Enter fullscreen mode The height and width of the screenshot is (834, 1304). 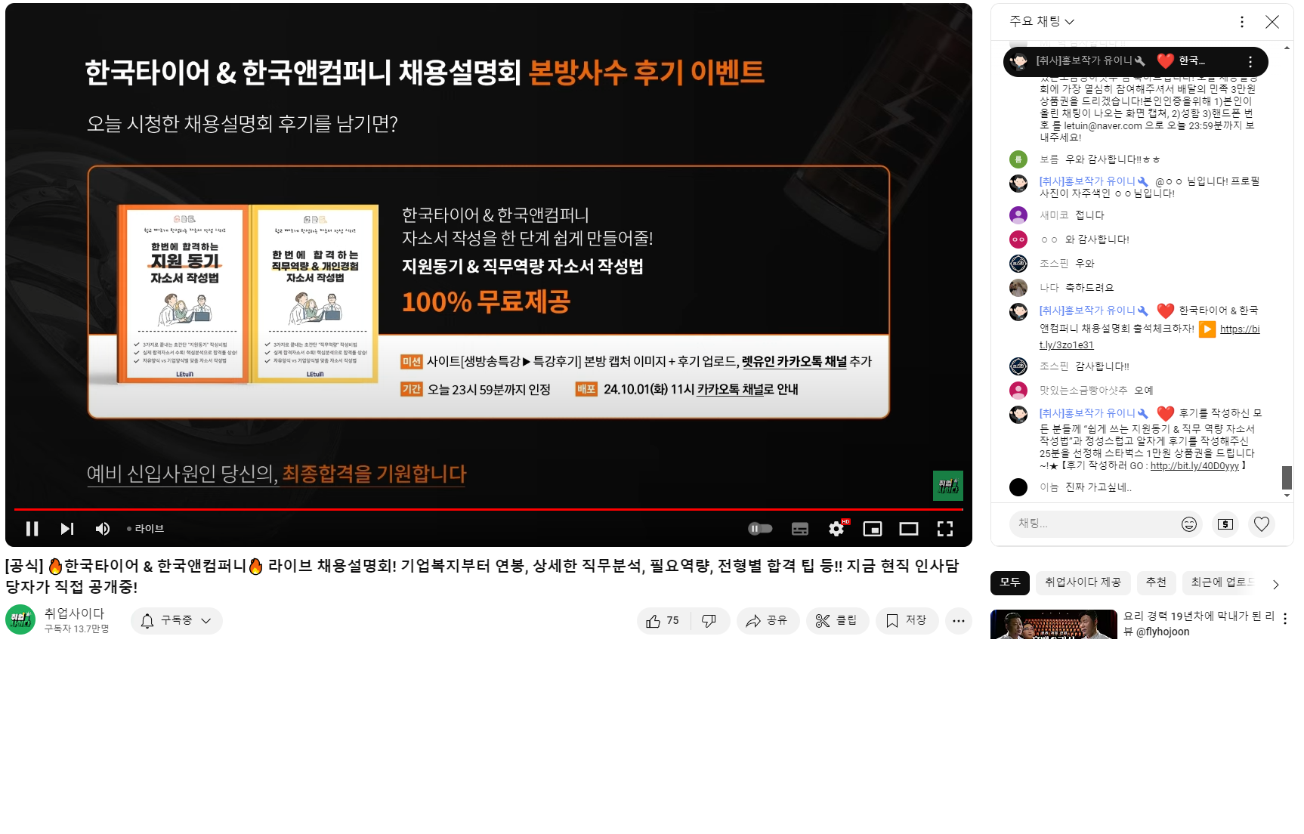coord(945,529)
